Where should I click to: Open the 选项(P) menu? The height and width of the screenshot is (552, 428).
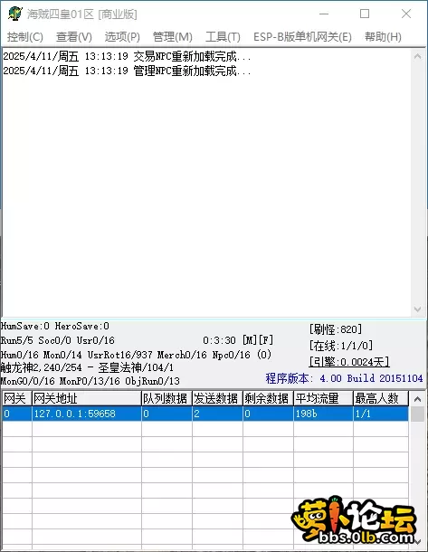[122, 36]
